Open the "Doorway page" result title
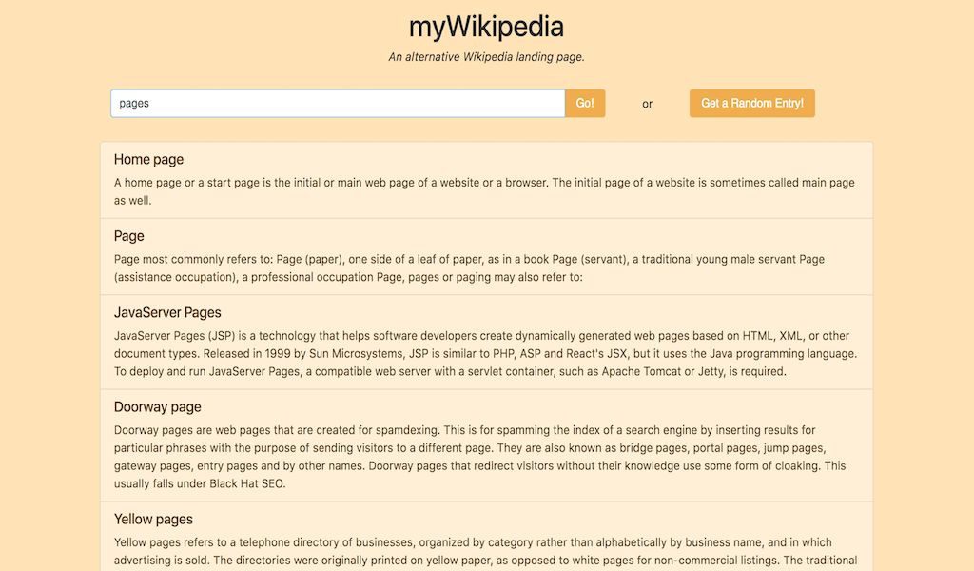 coord(158,407)
